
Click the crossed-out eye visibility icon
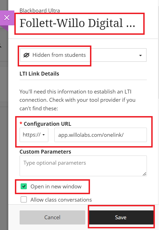click(26, 55)
